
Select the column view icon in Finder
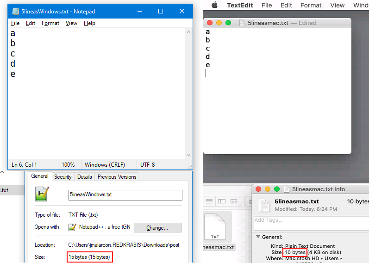click(x=222, y=201)
